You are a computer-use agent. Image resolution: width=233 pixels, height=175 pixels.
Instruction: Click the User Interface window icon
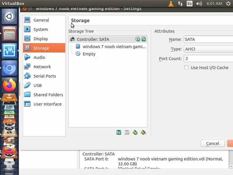[x=27, y=104]
